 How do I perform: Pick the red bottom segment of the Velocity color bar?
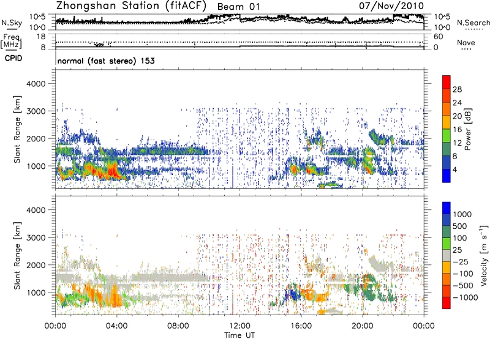[x=447, y=303]
